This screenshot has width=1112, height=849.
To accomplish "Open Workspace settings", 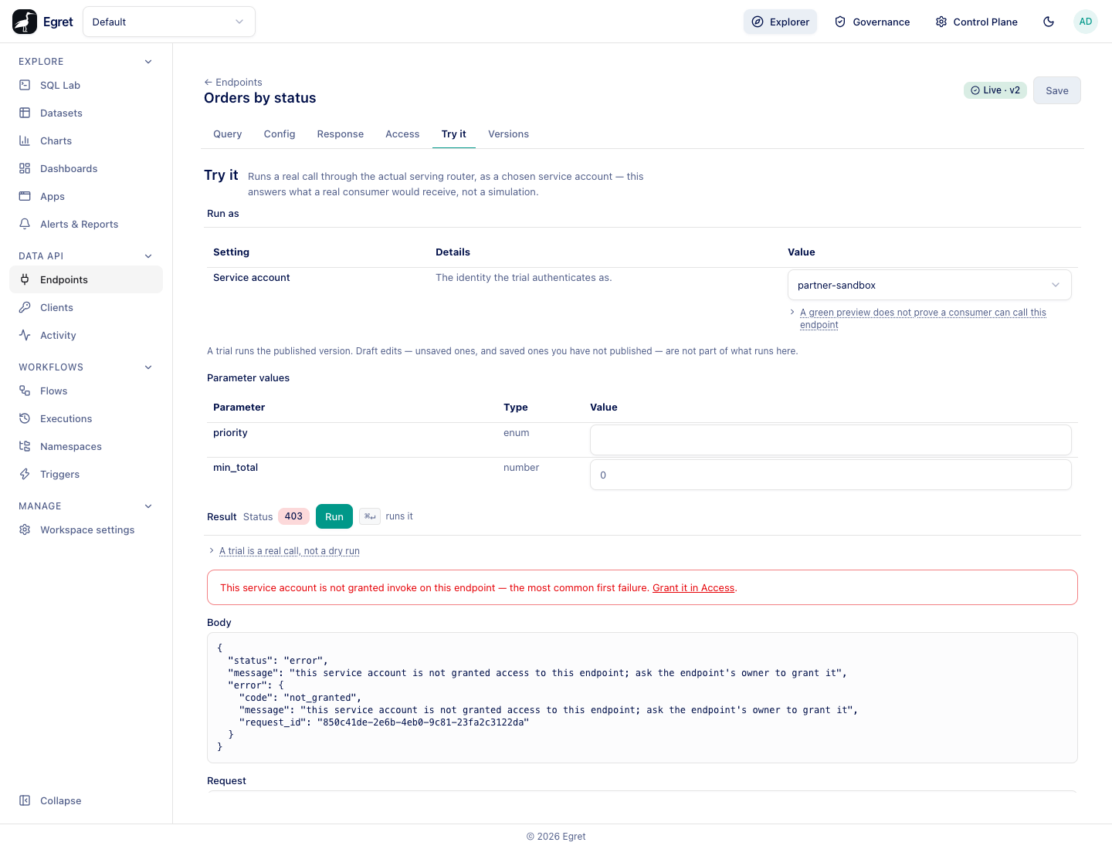I will point(86,529).
